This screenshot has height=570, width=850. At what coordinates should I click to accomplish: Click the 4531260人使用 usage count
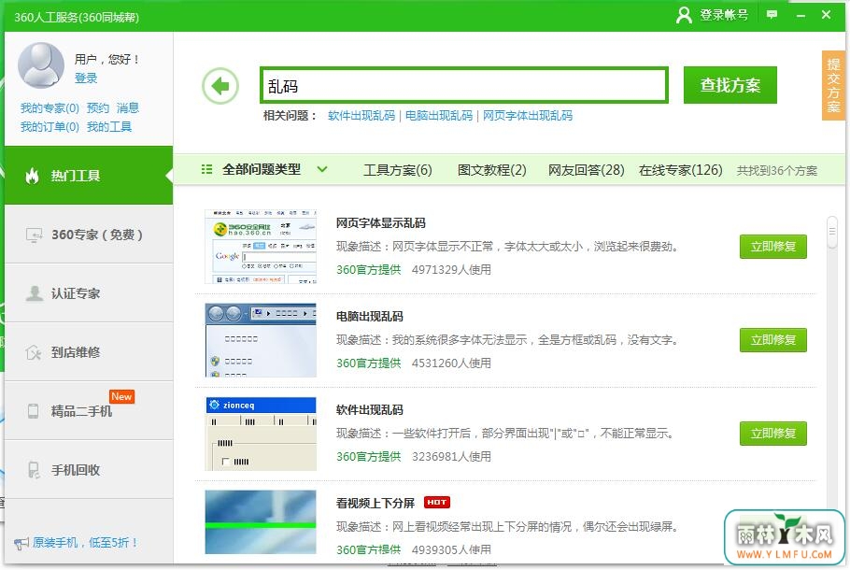coord(451,363)
